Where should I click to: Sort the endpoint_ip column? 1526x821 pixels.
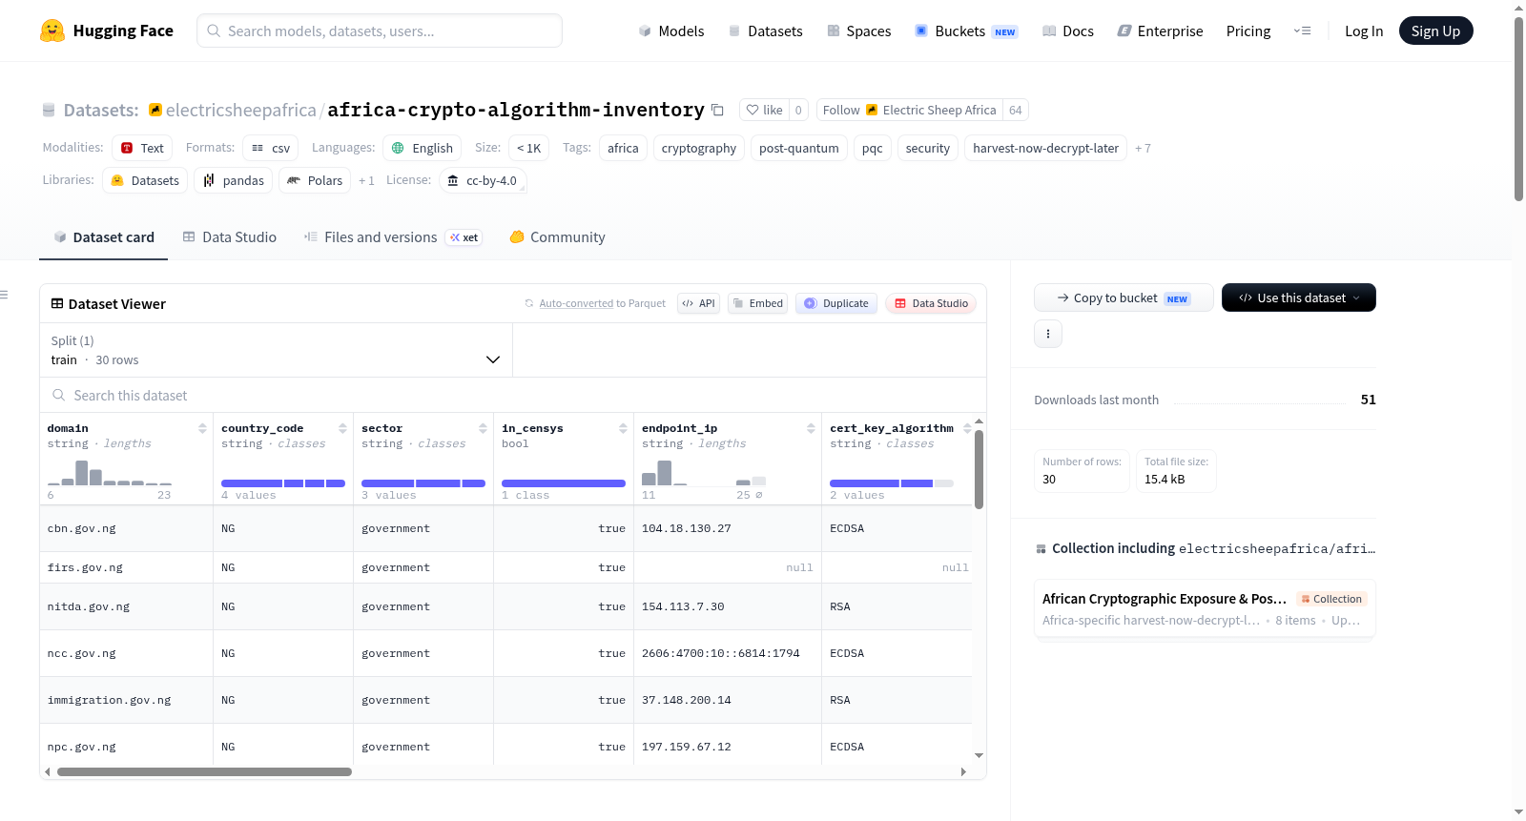pyautogui.click(x=811, y=428)
